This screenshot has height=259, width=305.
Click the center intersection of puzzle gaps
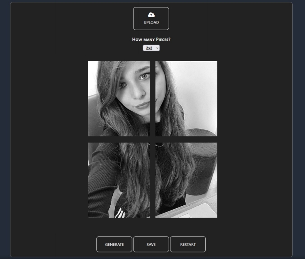[x=152, y=139]
